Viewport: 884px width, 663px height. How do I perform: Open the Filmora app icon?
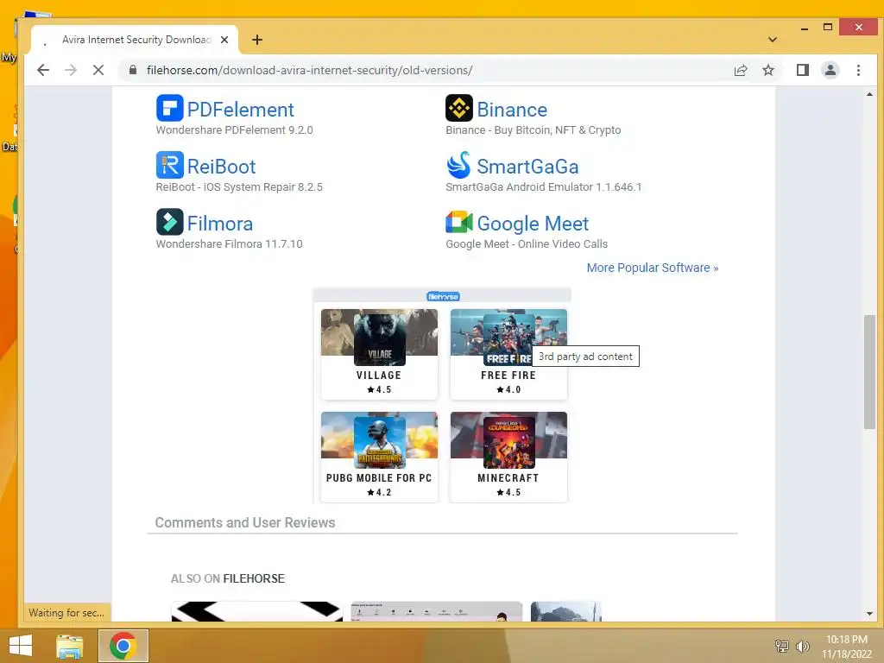170,222
